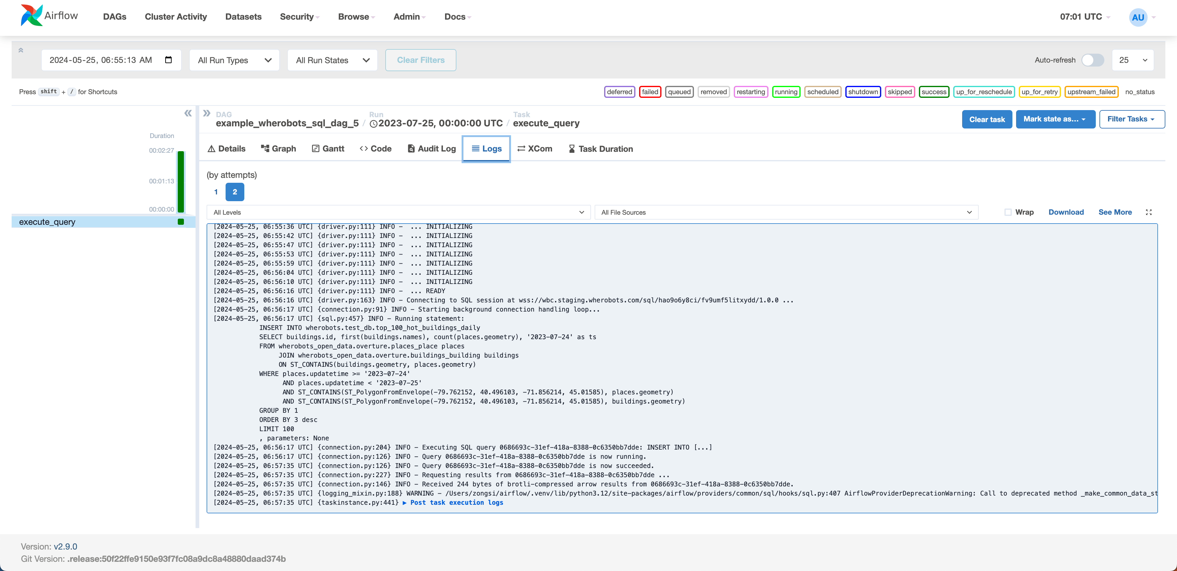Open the Docs menu
Screen dimensions: 1177x571
[x=458, y=17]
